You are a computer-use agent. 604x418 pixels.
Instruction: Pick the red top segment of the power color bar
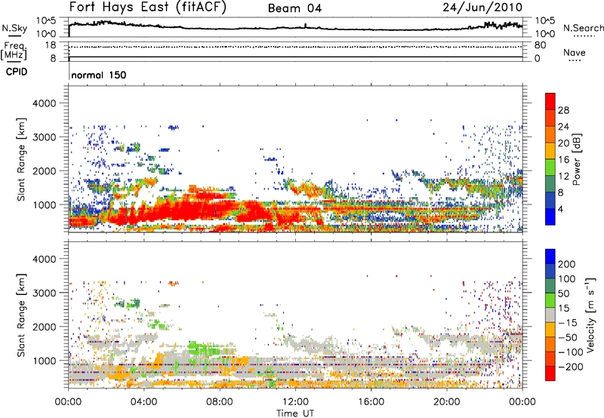coord(550,101)
